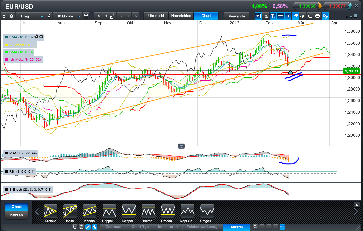The height and width of the screenshot is (231, 363).
Task: Toggle the scroll-to-latest arrow button
Action: (x=258, y=16)
